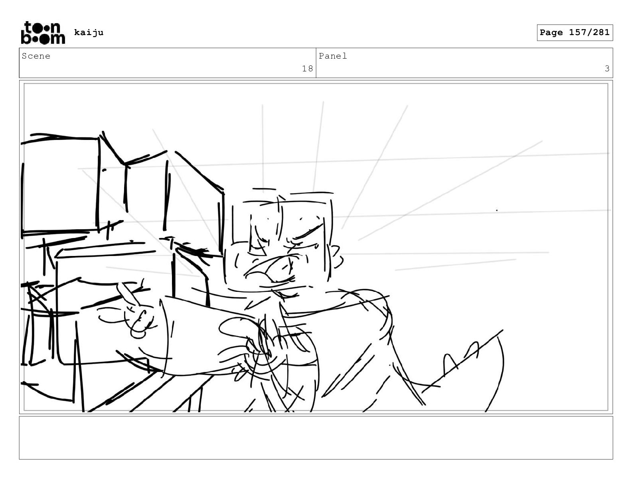Select the panel number '3'
The height and width of the screenshot is (488, 632).
[607, 69]
